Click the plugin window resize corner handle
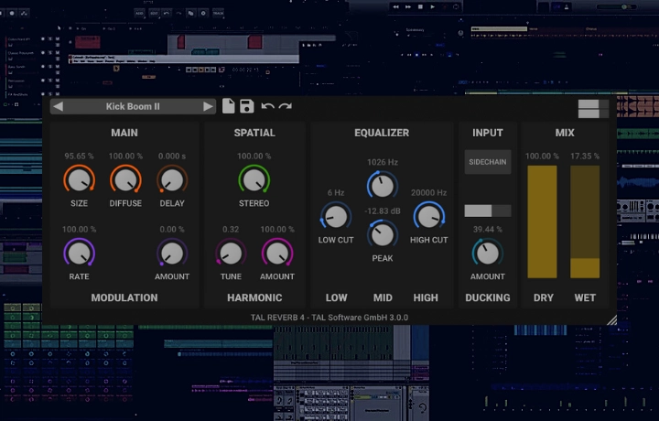The height and width of the screenshot is (421, 659). coord(611,320)
